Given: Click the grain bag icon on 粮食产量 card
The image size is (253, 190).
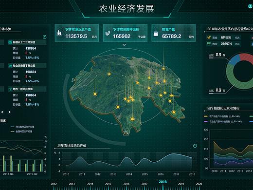Looking at the screenshot, I should (156, 33).
